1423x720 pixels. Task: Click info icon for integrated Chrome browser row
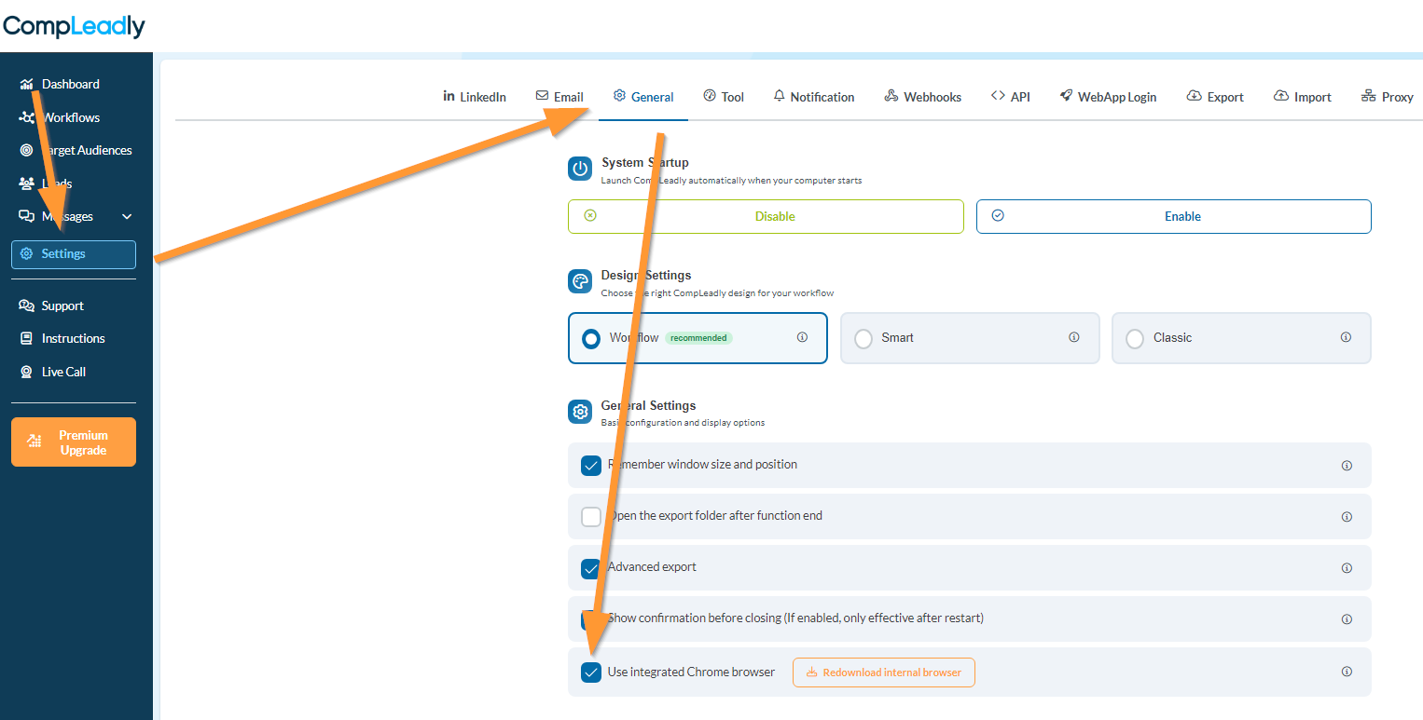(1346, 672)
